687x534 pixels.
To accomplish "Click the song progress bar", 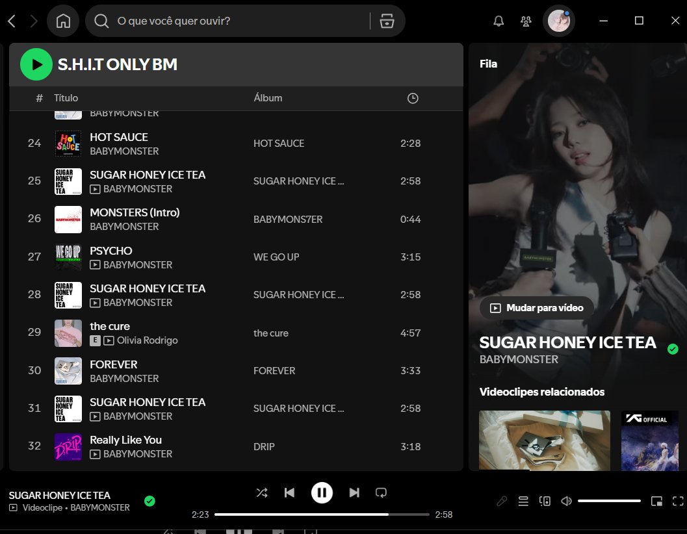I will tap(322, 515).
